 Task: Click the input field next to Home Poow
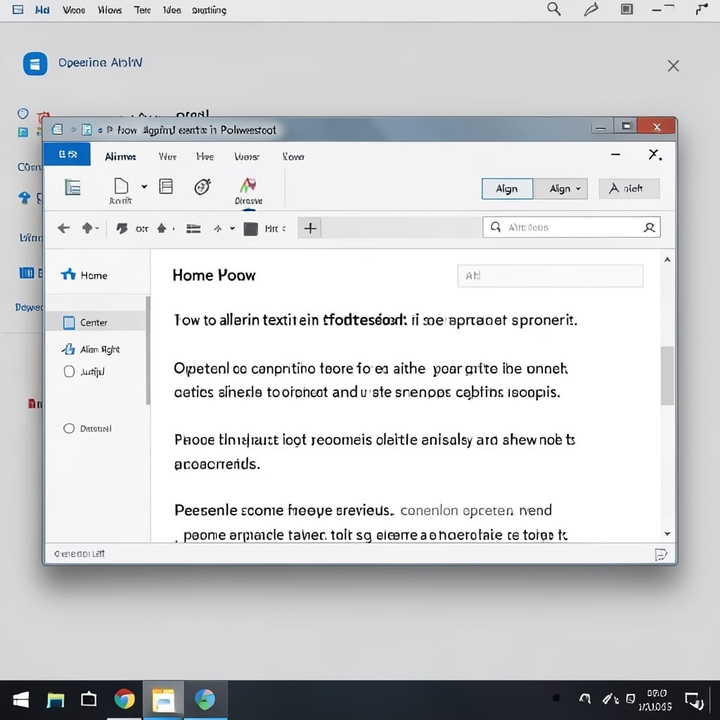(550, 276)
